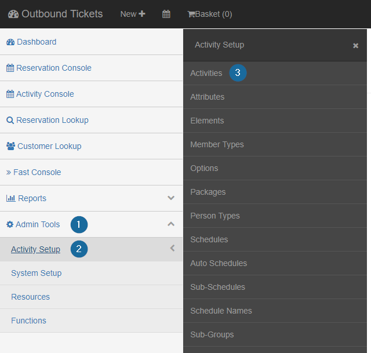Image resolution: width=371 pixels, height=353 pixels.
Task: Open Basket (0)
Action: point(210,14)
